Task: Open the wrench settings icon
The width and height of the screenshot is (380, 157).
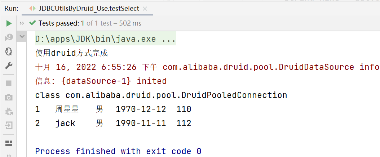Action: (x=9, y=65)
